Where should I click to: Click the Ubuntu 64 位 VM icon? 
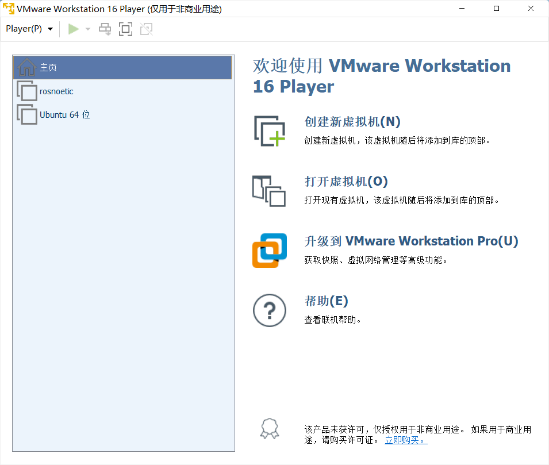27,114
